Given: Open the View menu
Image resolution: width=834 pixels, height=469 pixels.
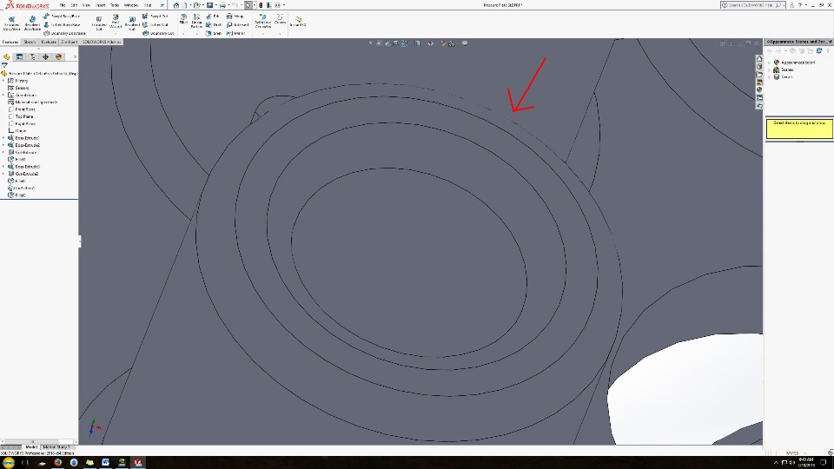Looking at the screenshot, I should 86,5.
